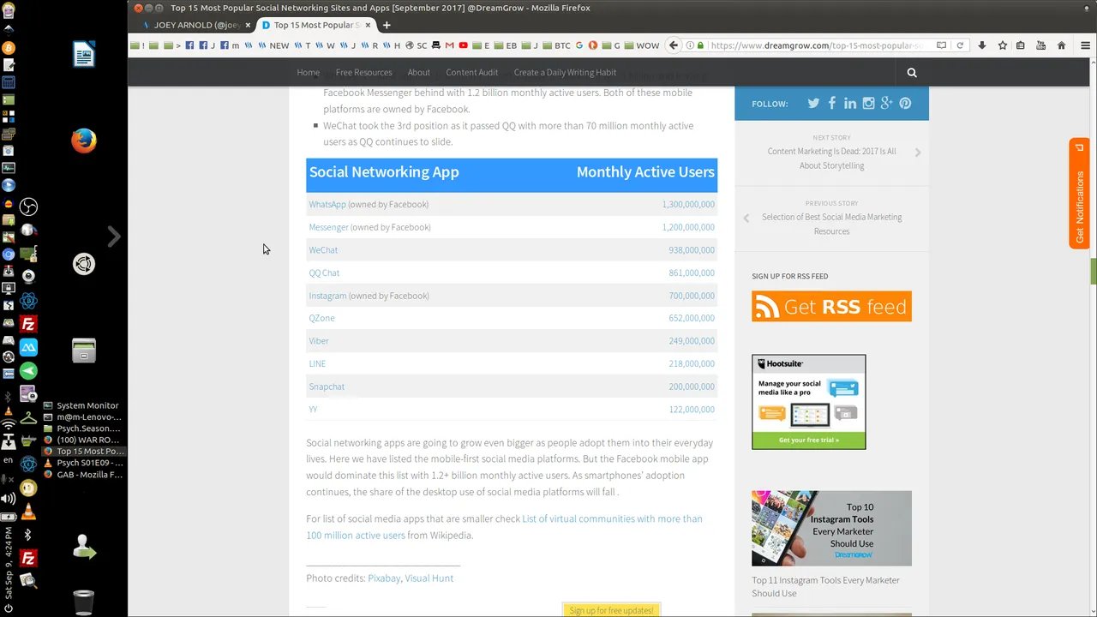Follow DreamGrow on LinkedIn icon
Screen dimensions: 1097x617
pyautogui.click(x=850, y=103)
